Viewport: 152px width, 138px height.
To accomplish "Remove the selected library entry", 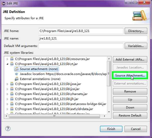I will click(x=130, y=92).
